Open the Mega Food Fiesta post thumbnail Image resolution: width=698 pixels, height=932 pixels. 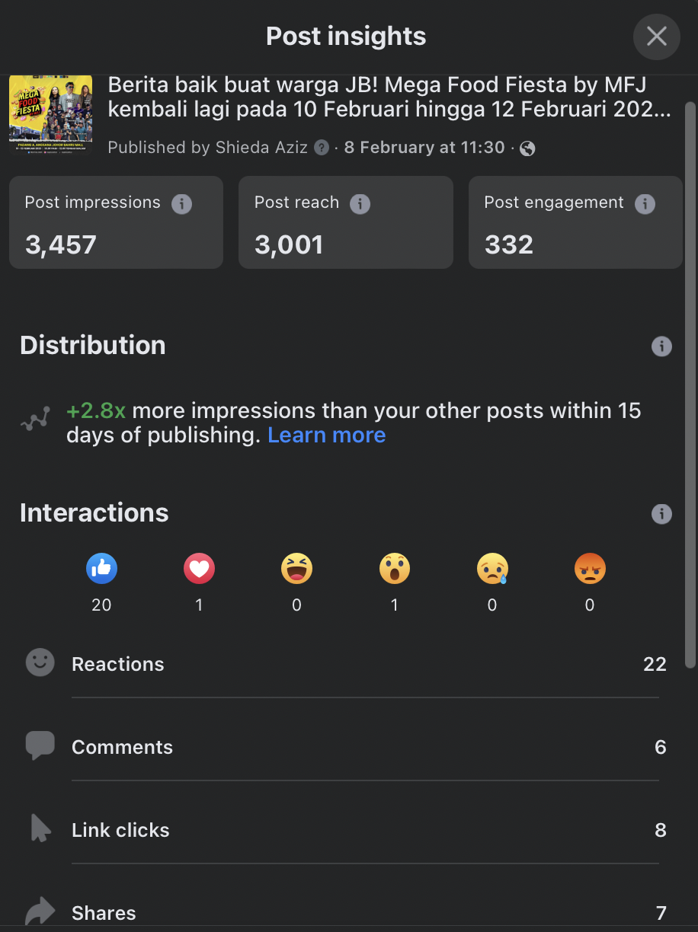tap(50, 115)
